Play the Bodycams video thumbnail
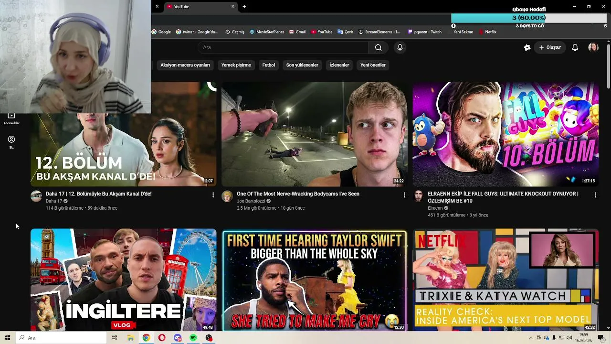 tap(314, 134)
